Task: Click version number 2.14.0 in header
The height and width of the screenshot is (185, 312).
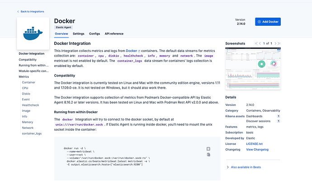Action: (x=241, y=24)
